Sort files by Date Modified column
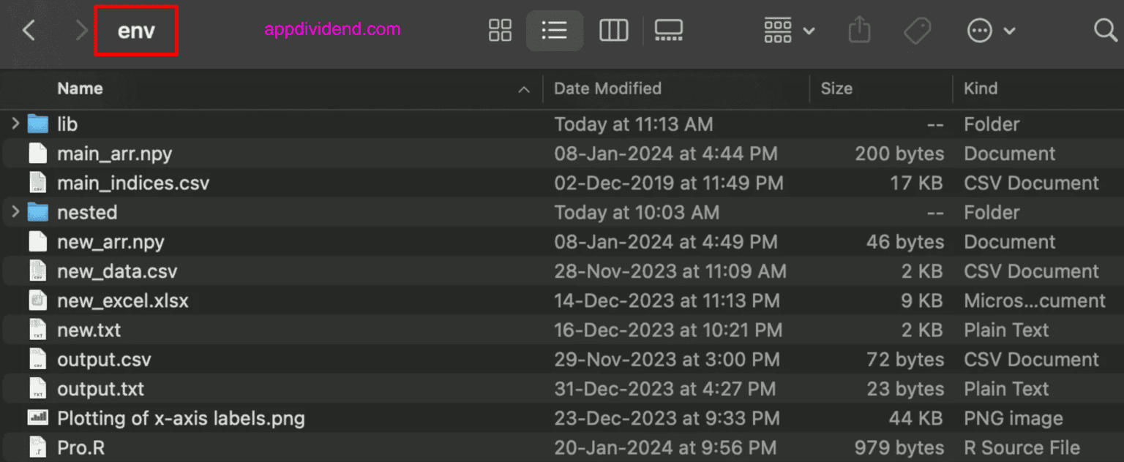 (x=607, y=88)
